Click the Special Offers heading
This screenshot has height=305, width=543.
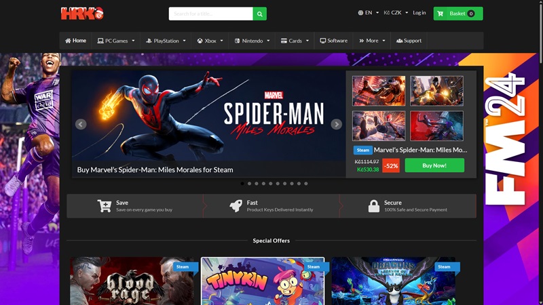271,241
